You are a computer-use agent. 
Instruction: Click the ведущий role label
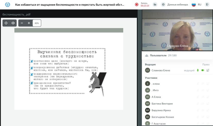[x=189, y=70]
